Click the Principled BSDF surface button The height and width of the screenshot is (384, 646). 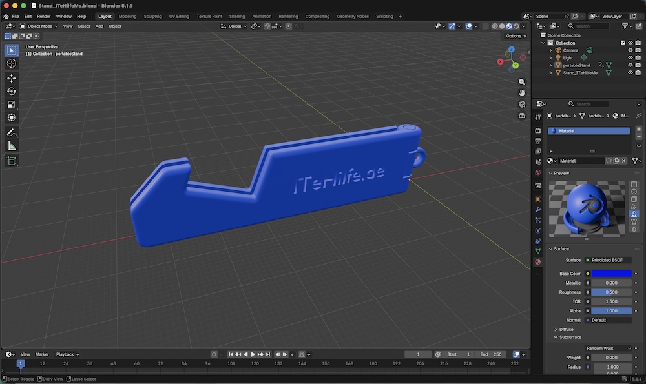pos(608,260)
